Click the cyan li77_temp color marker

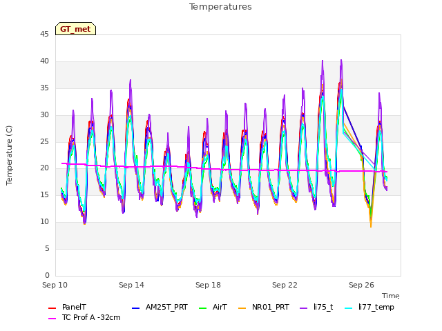[348, 308]
